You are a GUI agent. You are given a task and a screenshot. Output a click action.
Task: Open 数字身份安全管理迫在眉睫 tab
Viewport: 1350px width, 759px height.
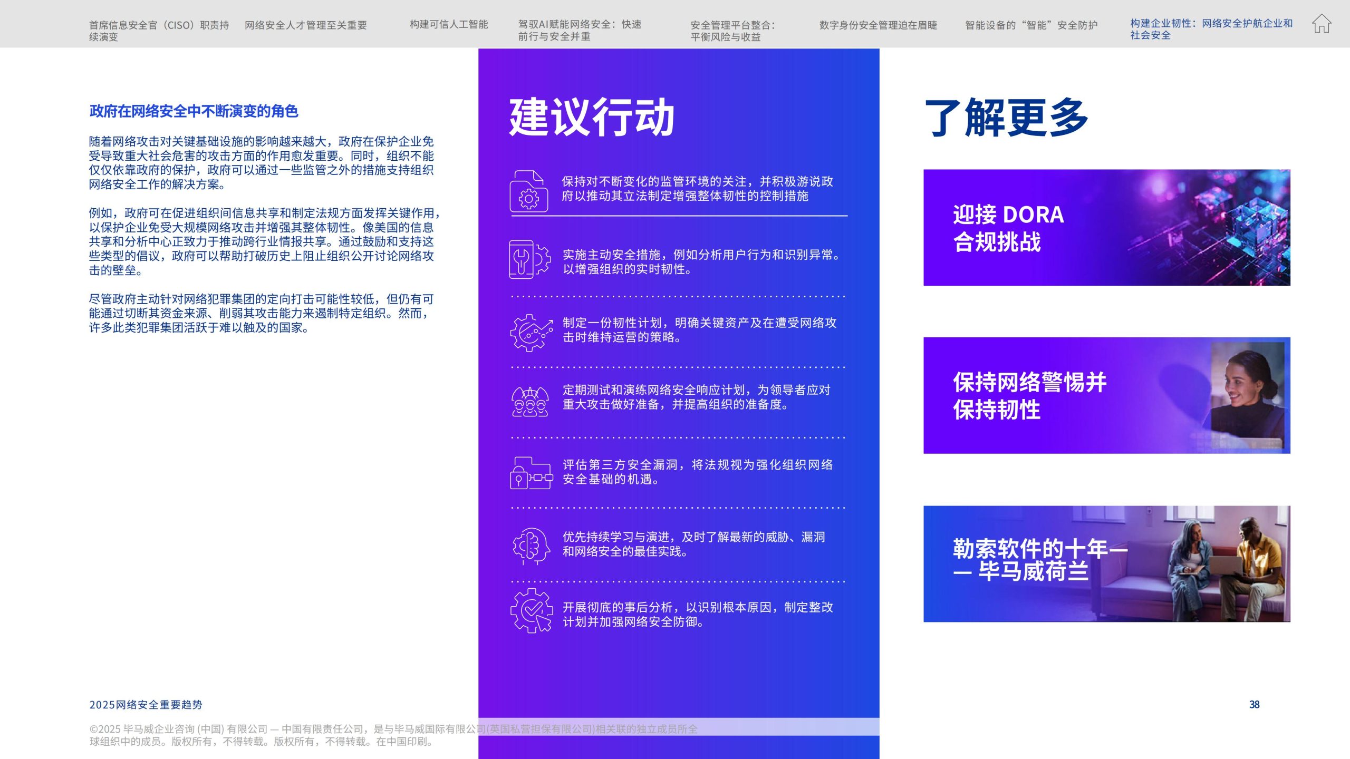pos(878,25)
